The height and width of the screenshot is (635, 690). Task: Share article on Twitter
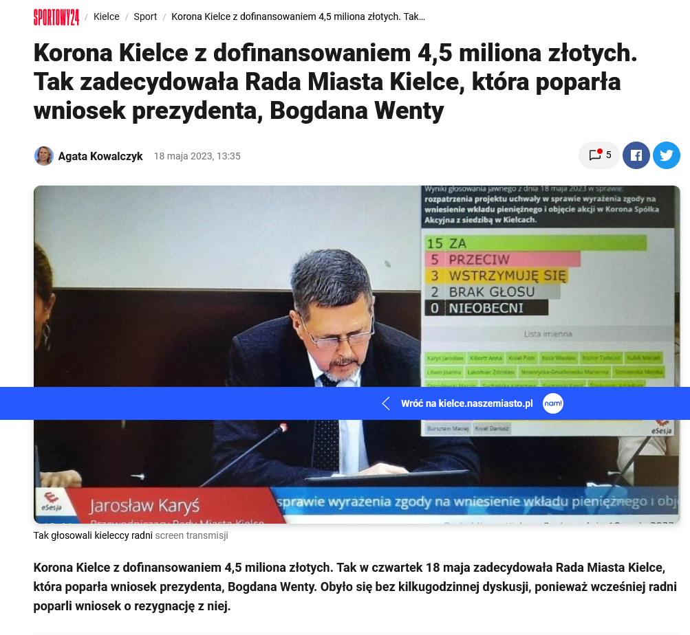(x=666, y=155)
